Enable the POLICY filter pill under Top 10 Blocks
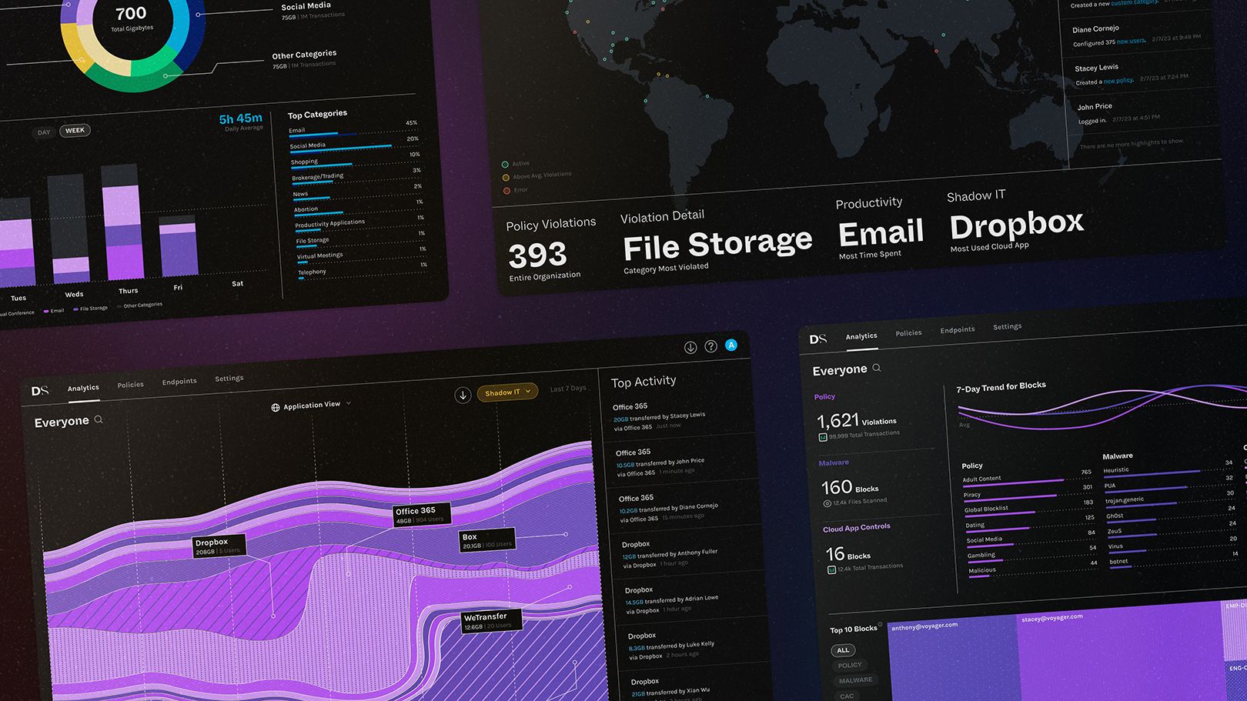Screen dimensions: 1247x701 tap(849, 664)
